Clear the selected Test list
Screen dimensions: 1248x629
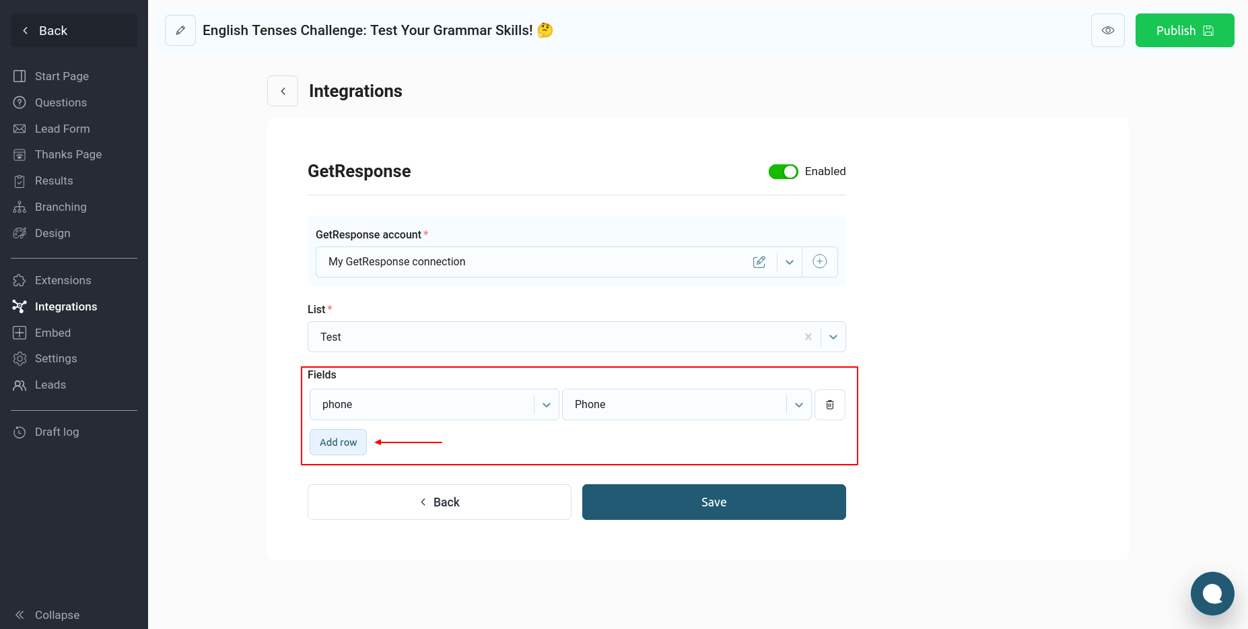[x=808, y=337]
